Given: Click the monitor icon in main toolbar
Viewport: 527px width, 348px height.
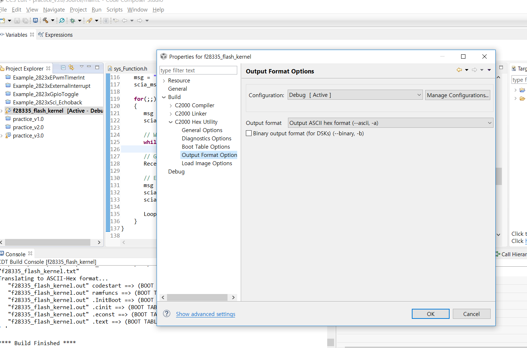Looking at the screenshot, I should [x=35, y=21].
